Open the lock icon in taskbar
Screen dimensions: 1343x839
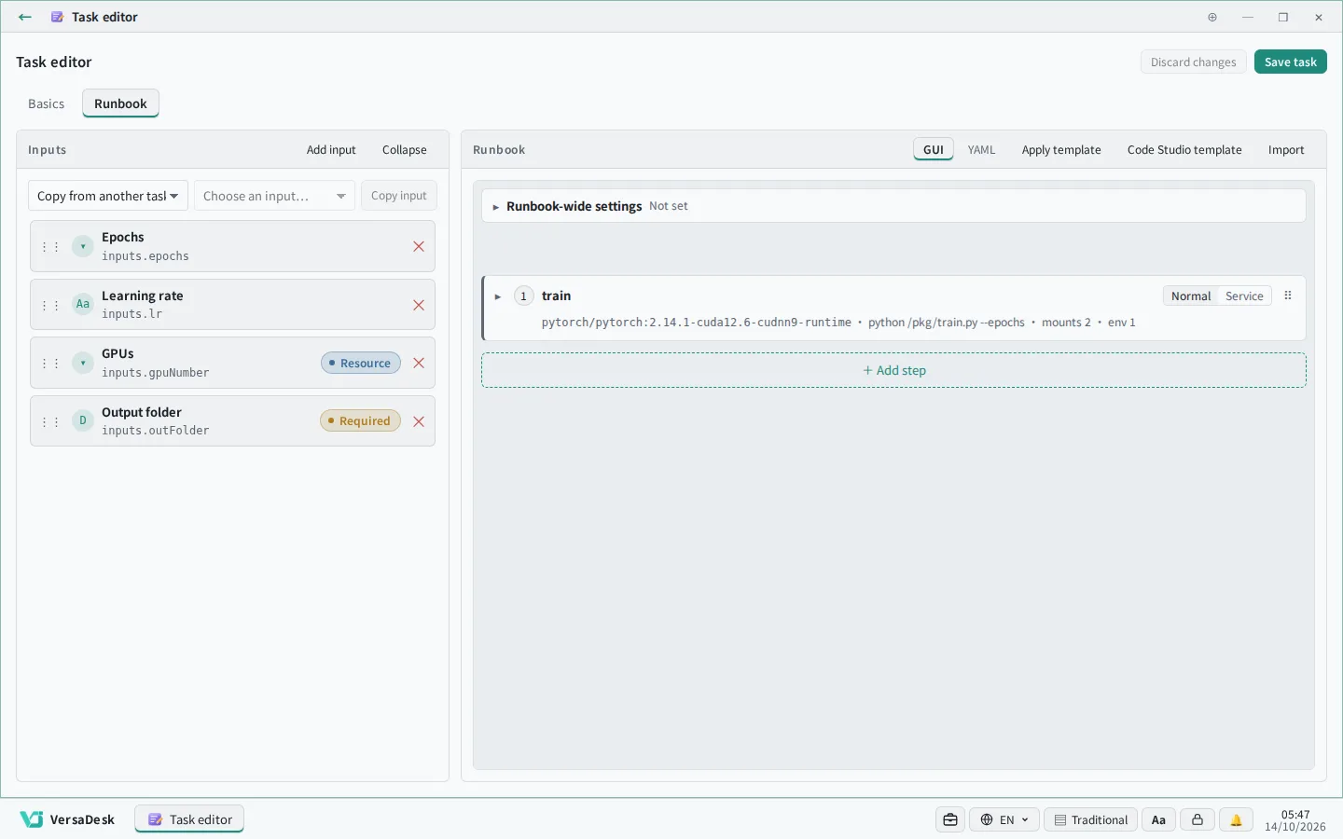tap(1198, 820)
